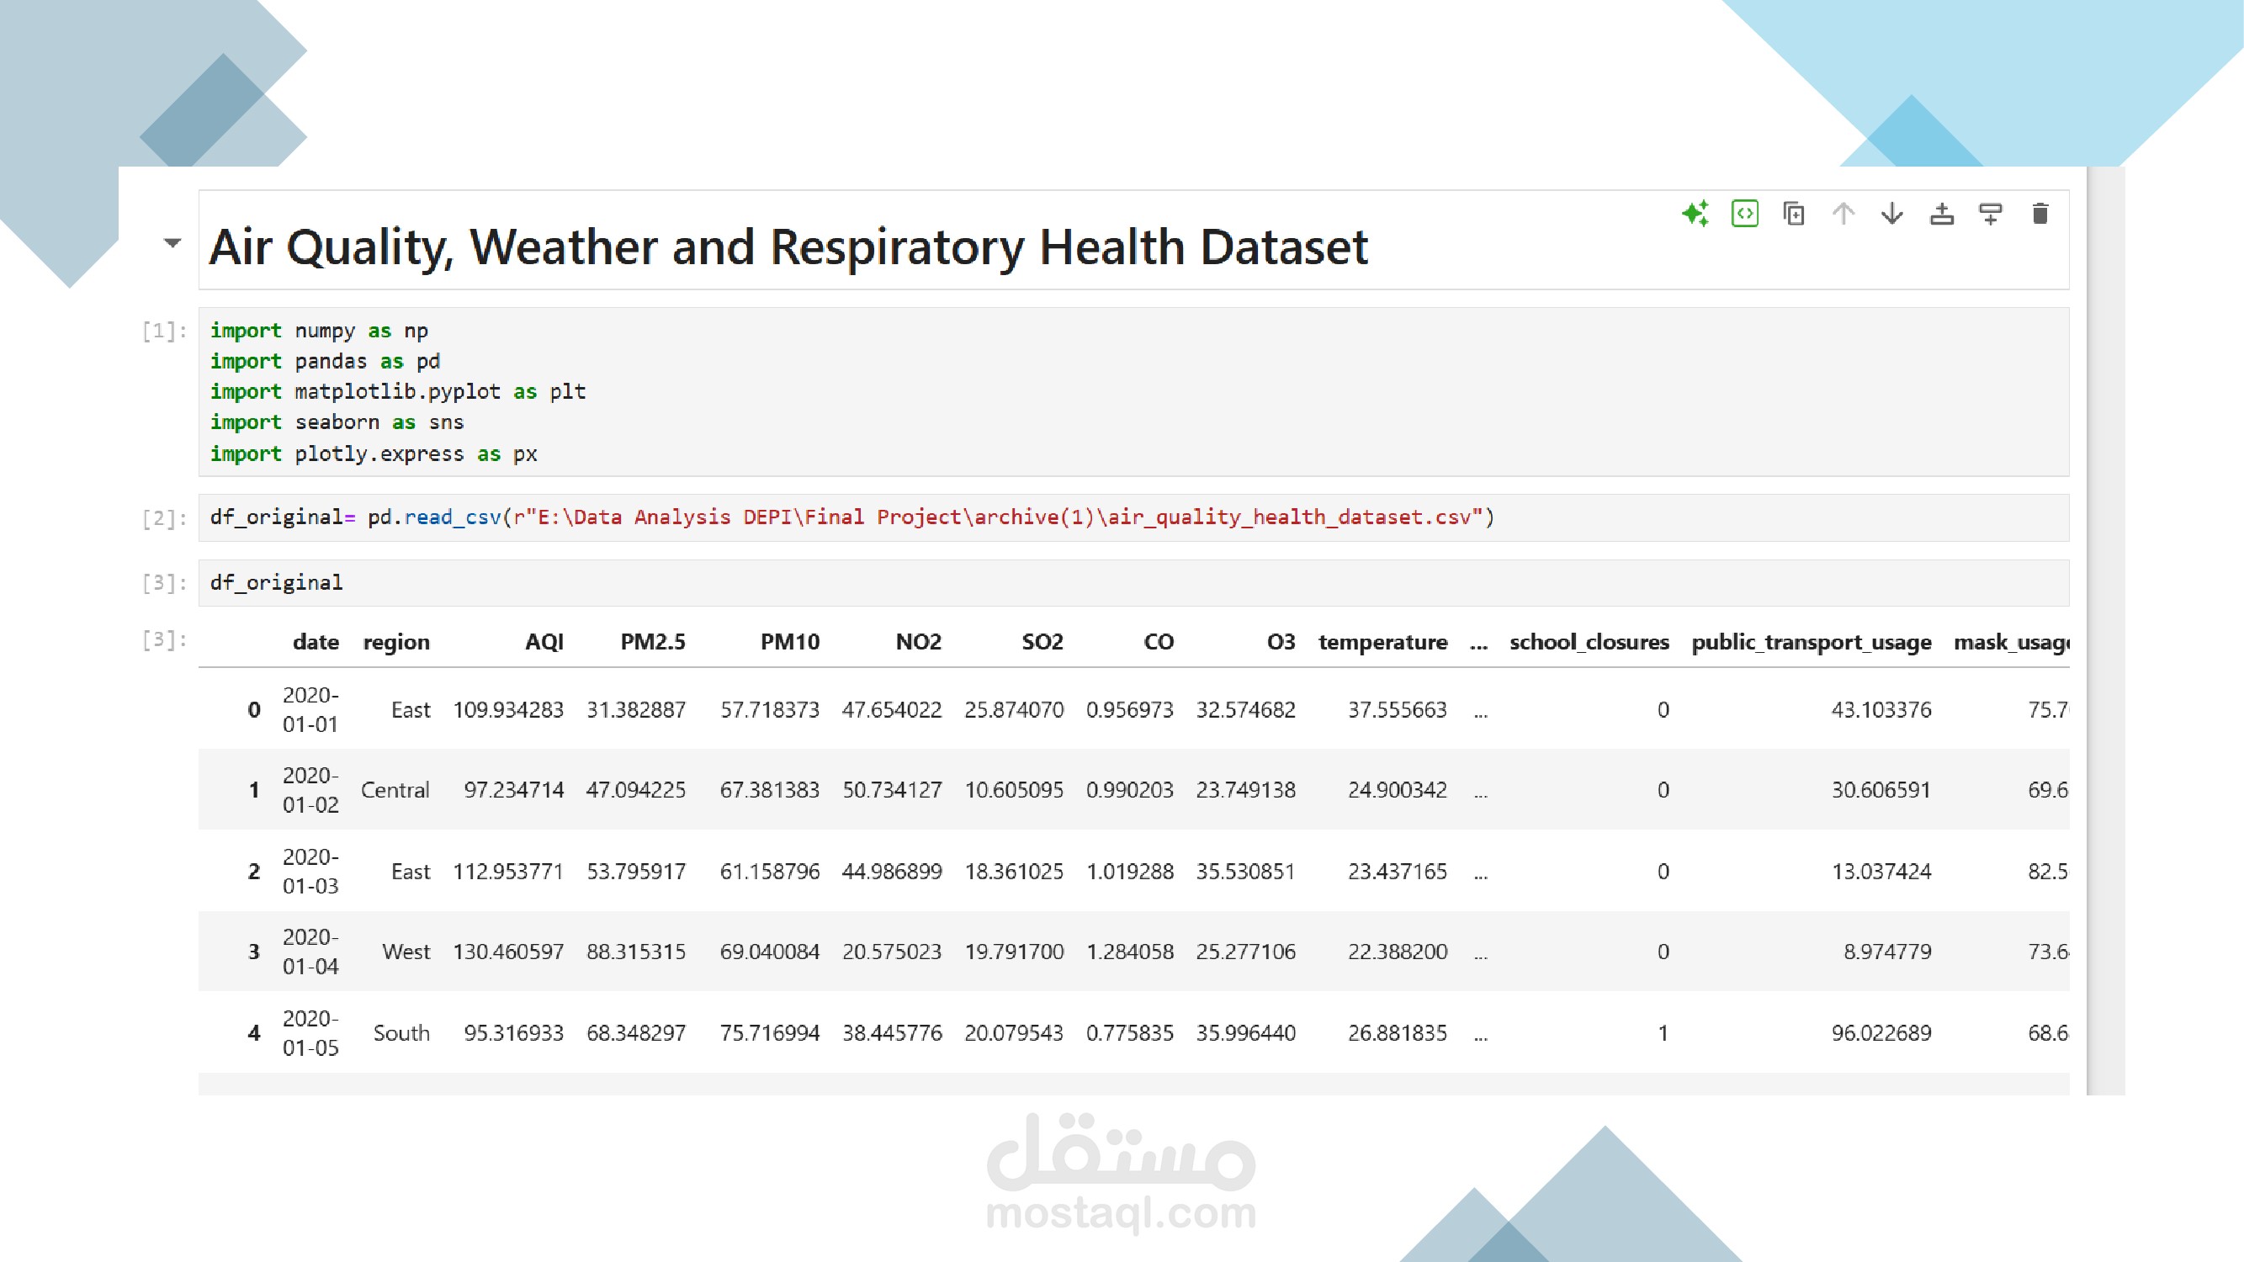Move the cell down with the arrow

point(1892,214)
